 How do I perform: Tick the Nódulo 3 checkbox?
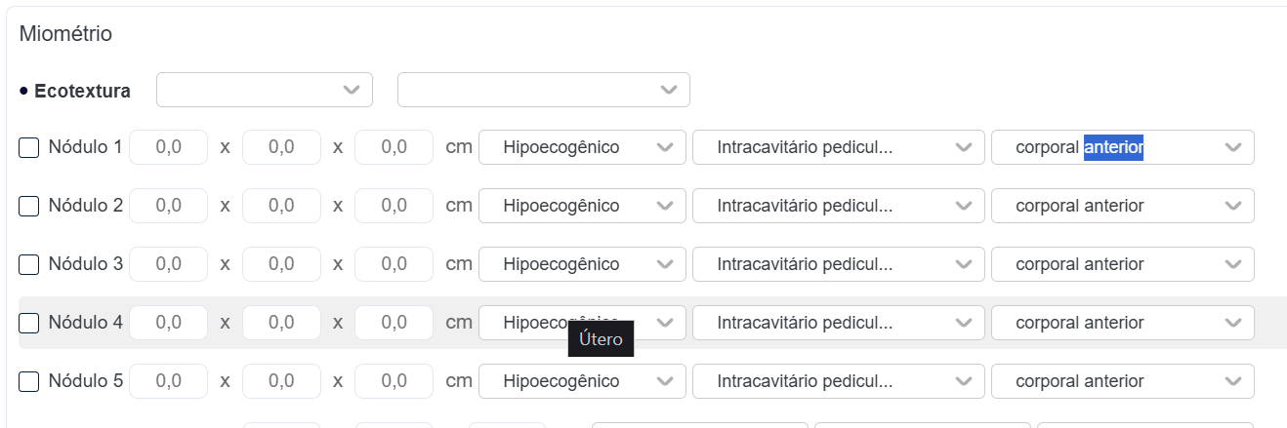click(29, 265)
